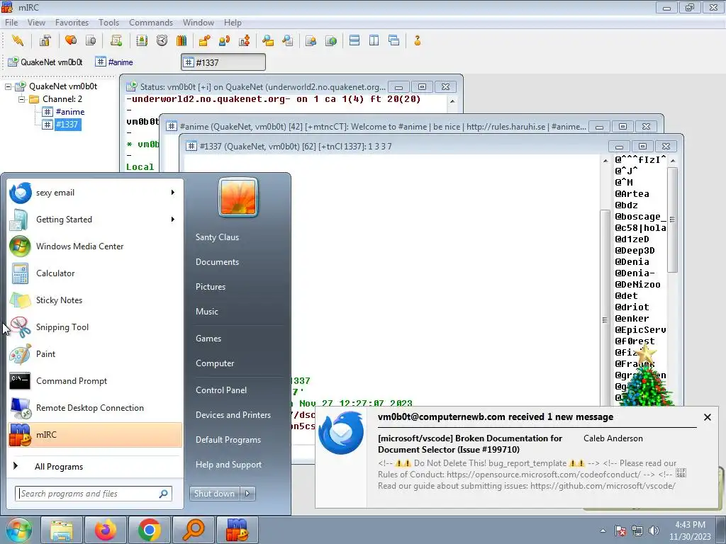Open Windows Media Center from Start menu
Screen dimensions: 726x544
95,246
